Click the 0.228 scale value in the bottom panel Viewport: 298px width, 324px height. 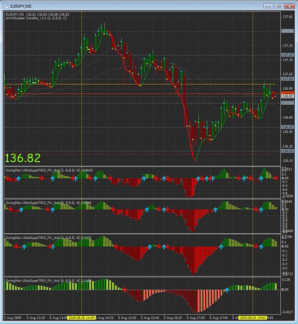pos(286,280)
